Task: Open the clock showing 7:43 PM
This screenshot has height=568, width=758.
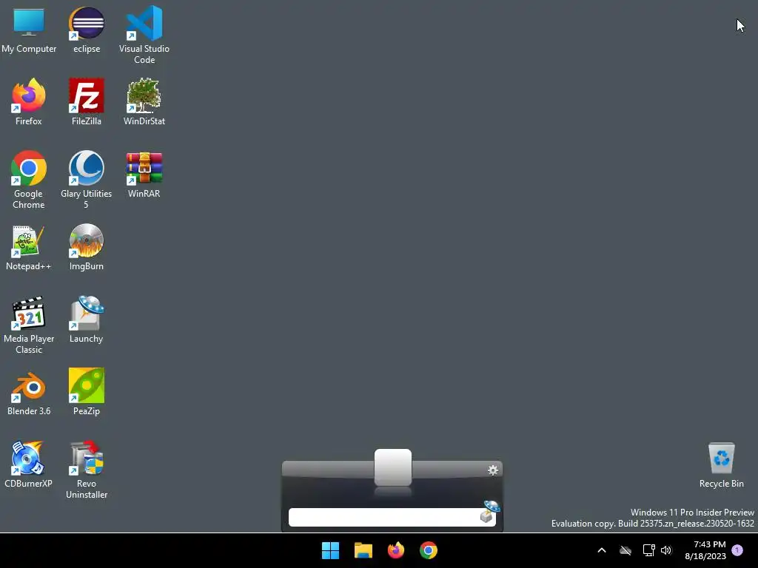Action: coord(705,550)
